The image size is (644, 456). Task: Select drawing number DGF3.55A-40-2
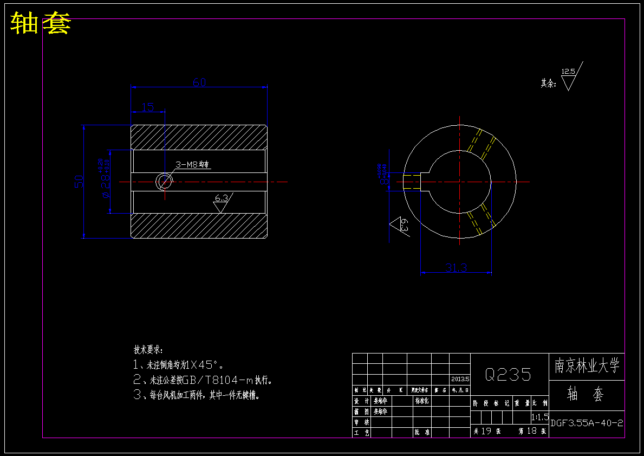coord(587,423)
